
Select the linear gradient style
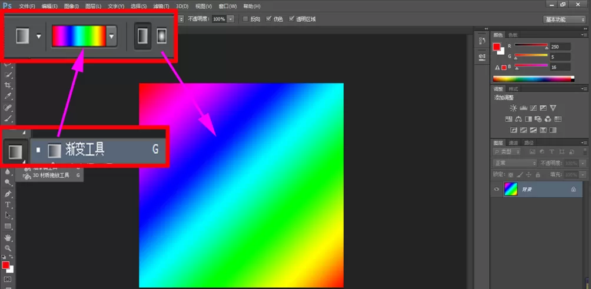142,36
